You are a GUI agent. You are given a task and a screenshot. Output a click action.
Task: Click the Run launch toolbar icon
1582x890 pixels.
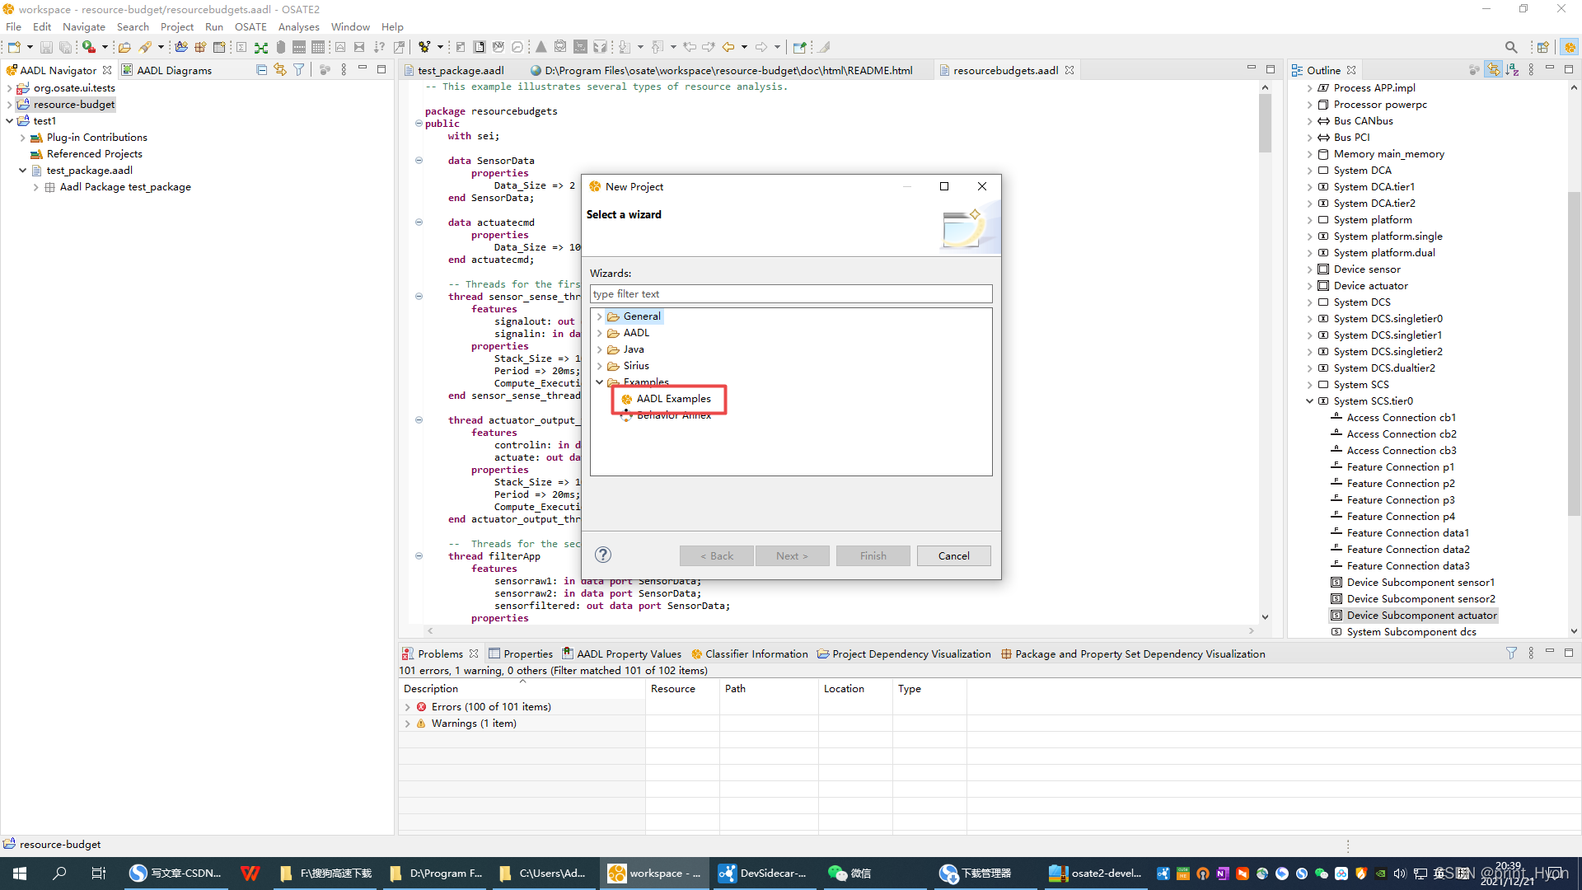pos(88,47)
